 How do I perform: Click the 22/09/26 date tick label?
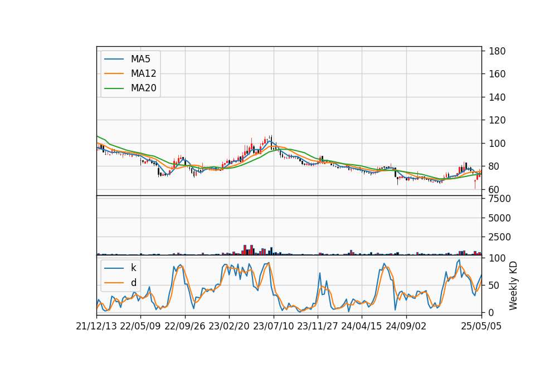pyautogui.click(x=185, y=327)
